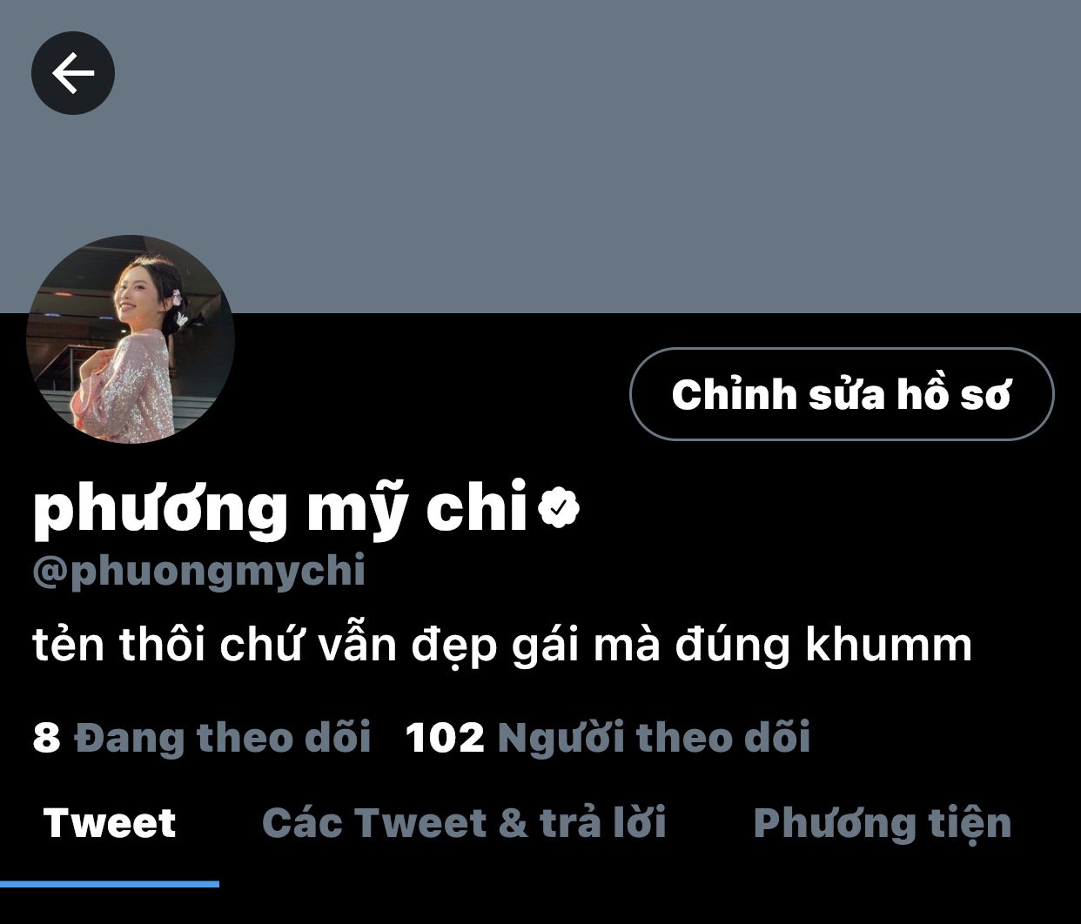Viewport: 1081px width, 924px height.
Task: Tap the verified badge beside phương mỹ chi
Action: point(559,508)
